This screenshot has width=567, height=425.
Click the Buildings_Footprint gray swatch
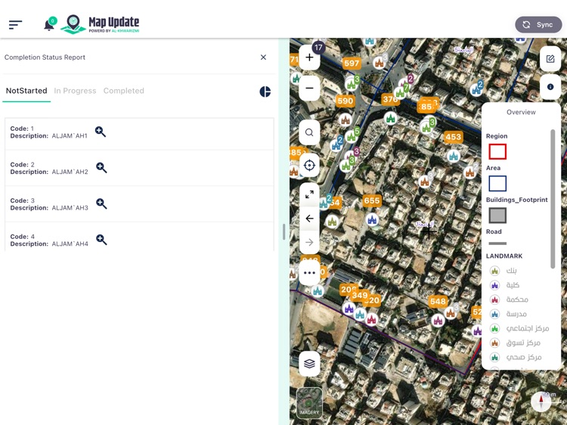(497, 216)
